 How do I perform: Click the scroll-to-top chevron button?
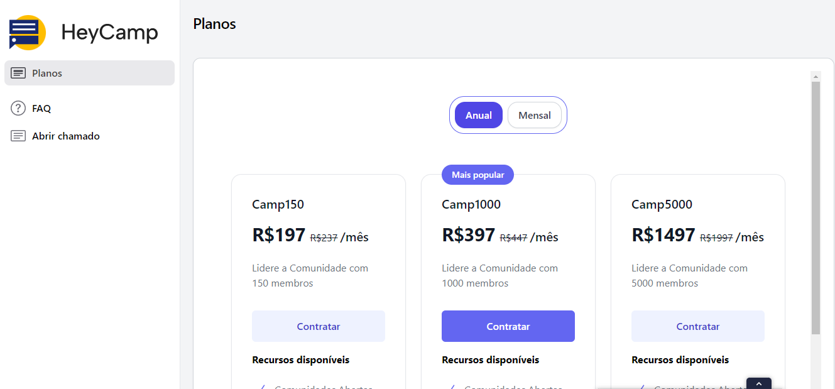758,383
